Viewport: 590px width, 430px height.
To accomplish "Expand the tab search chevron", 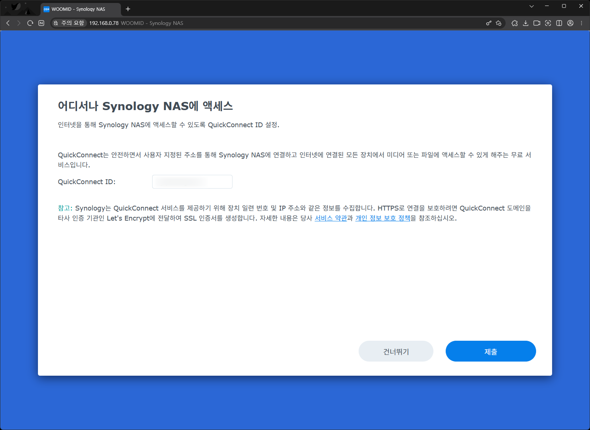I will [532, 6].
